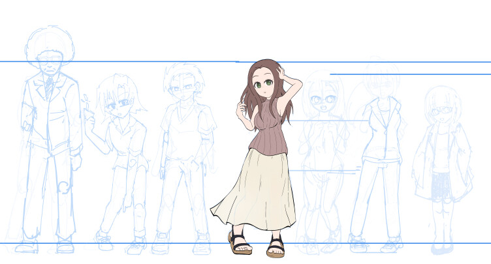491x264 pixels.
Task: Click the sketched girl wearing a lab coat
Action: tap(443, 170)
